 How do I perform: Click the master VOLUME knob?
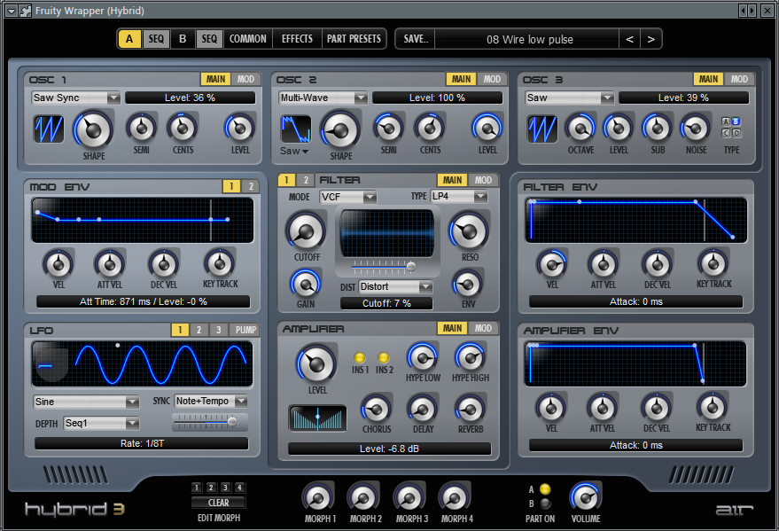click(585, 497)
